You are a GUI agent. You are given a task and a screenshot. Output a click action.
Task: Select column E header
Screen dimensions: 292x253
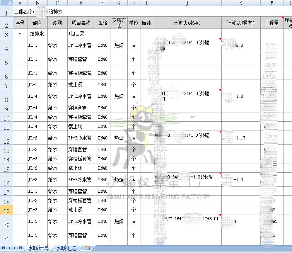(x=81, y=3)
